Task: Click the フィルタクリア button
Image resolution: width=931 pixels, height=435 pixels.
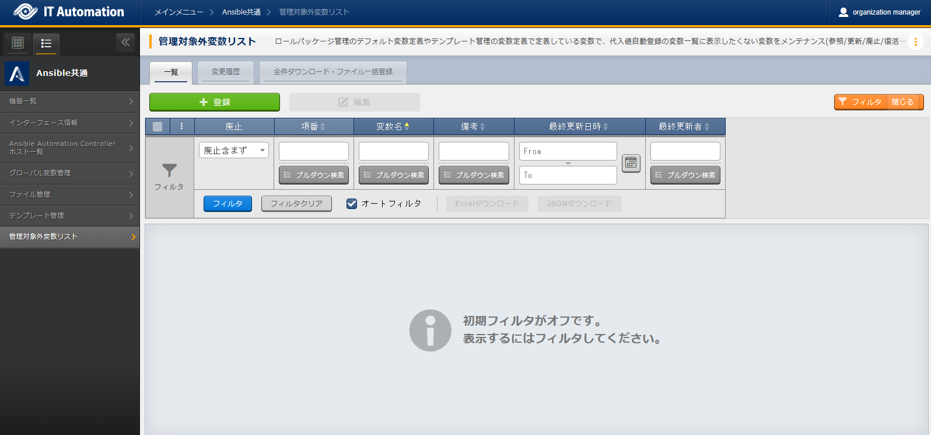Action: (x=296, y=204)
